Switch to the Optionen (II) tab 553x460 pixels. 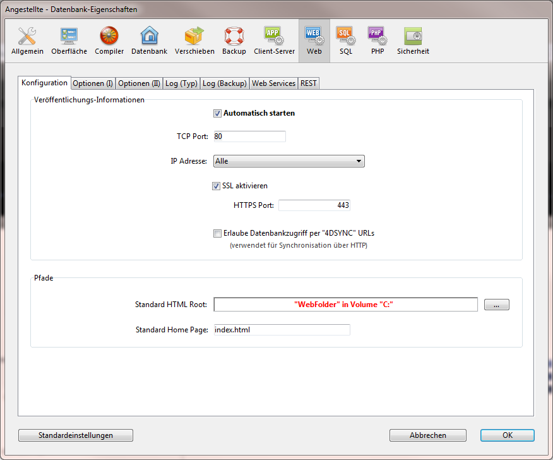(x=139, y=83)
